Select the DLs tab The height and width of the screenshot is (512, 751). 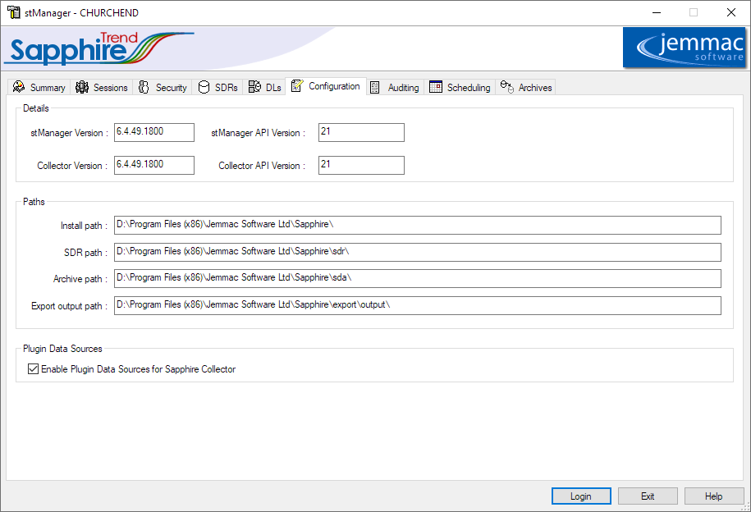tap(264, 87)
